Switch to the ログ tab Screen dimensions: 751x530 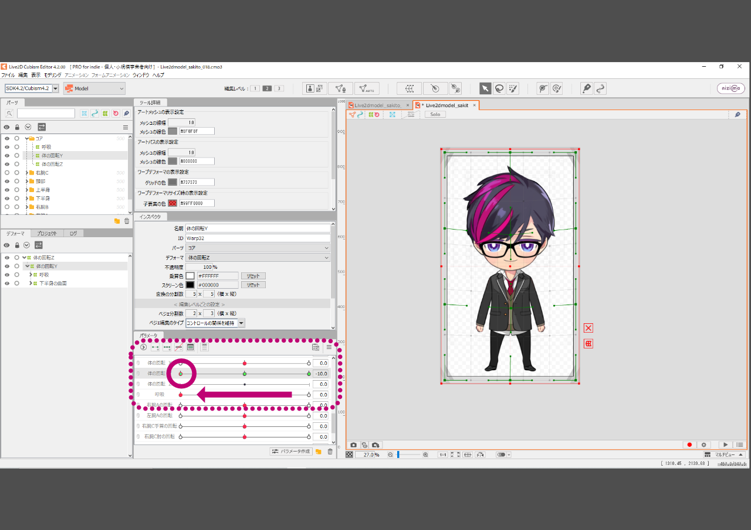(73, 233)
